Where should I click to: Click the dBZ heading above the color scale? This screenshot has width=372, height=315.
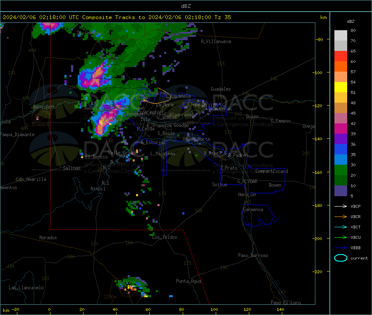(351, 22)
